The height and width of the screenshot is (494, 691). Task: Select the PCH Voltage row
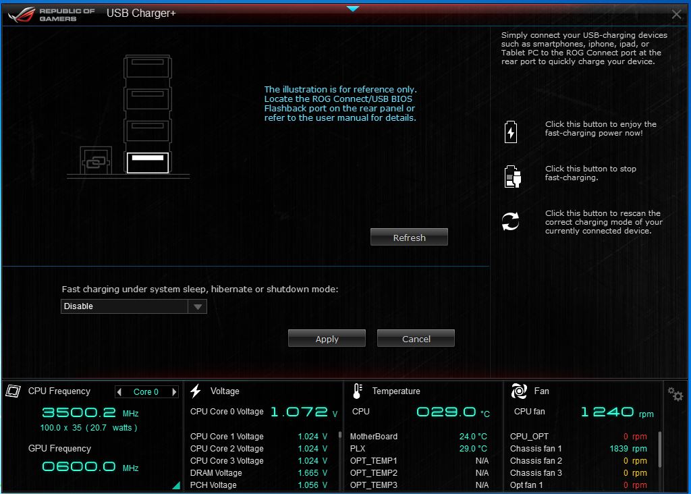(258, 485)
